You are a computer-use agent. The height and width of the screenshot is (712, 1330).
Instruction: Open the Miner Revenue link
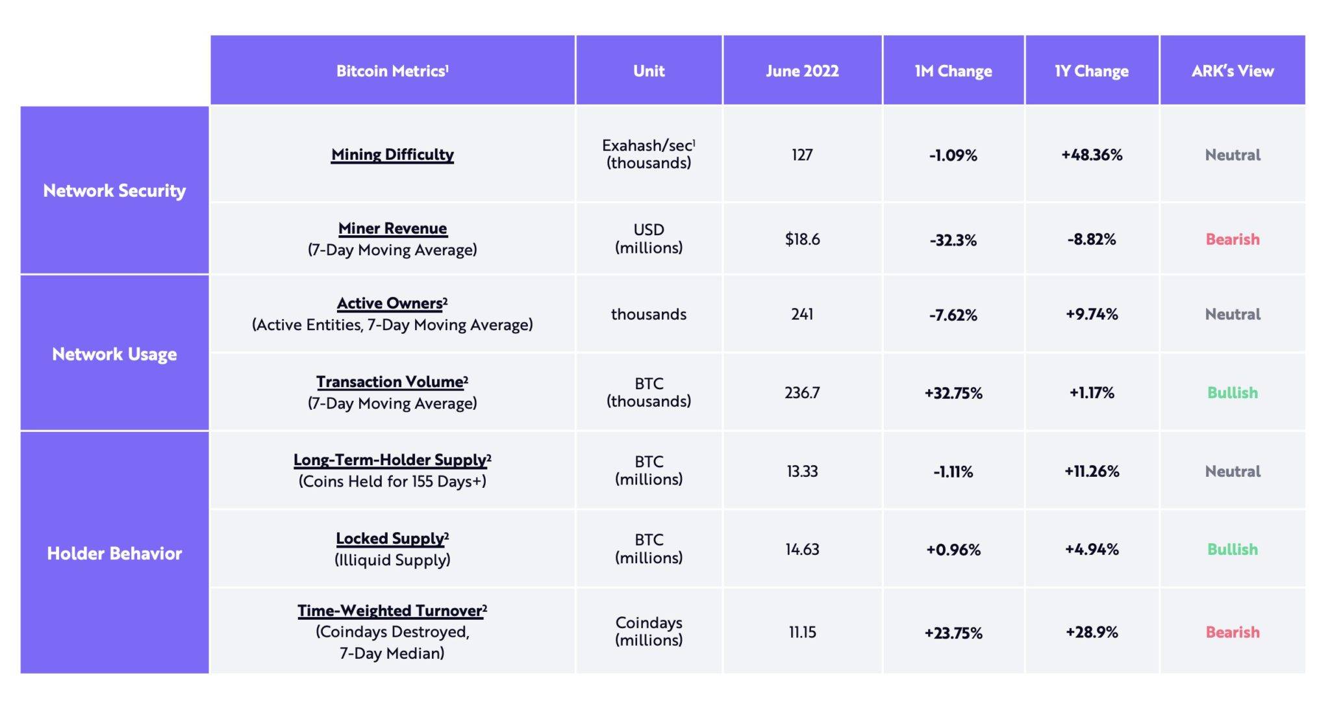(x=392, y=229)
